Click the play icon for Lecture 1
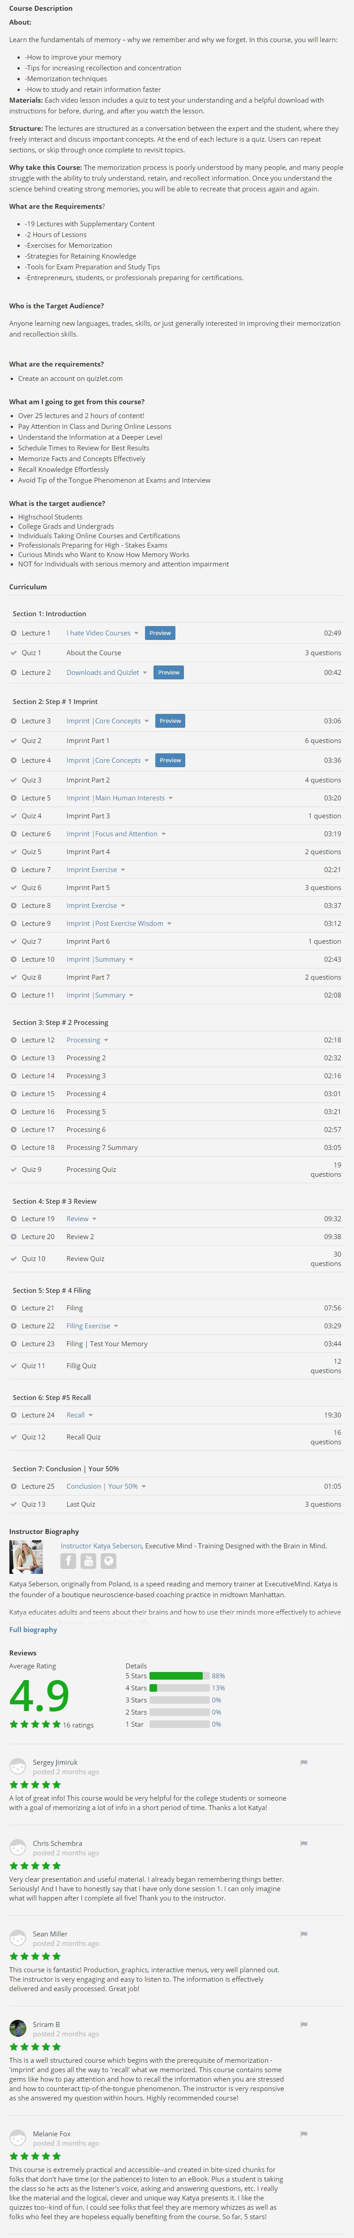The image size is (354, 2238). (x=14, y=633)
